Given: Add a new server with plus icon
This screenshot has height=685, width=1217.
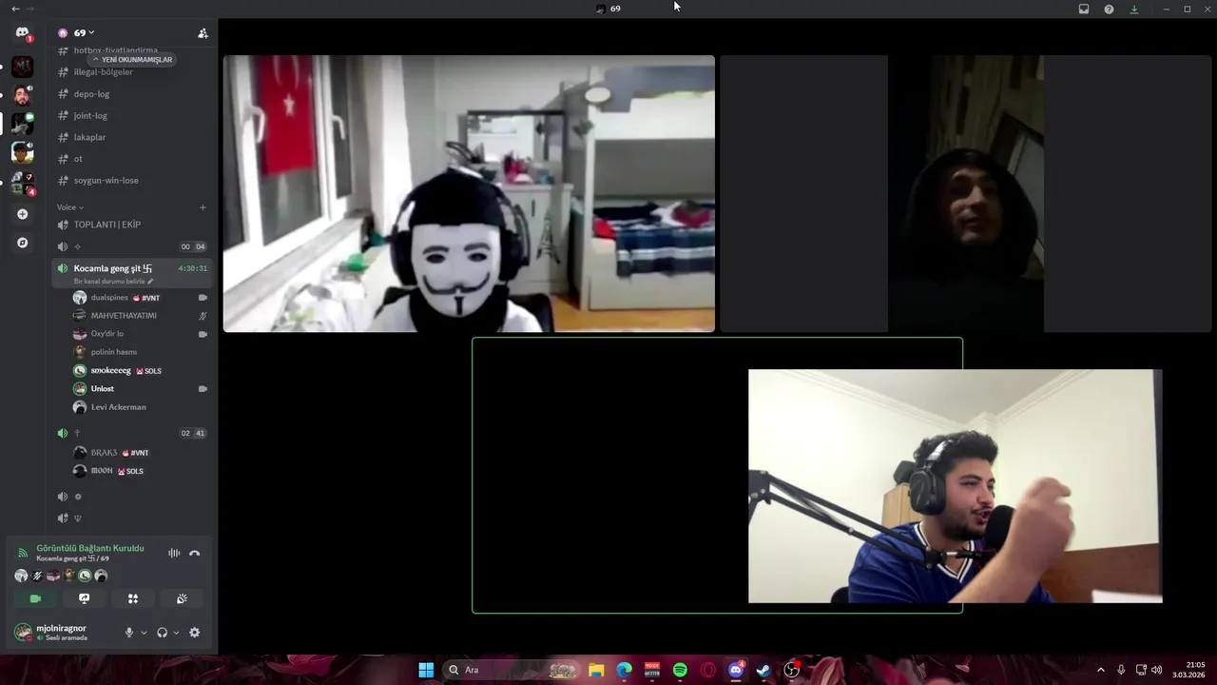Looking at the screenshot, I should tap(23, 214).
